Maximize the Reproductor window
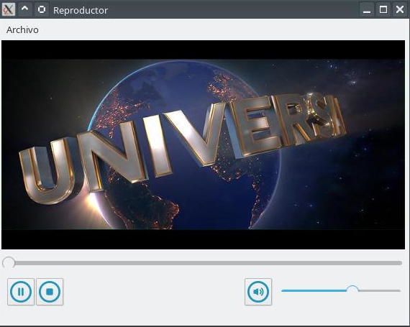 click(383, 9)
